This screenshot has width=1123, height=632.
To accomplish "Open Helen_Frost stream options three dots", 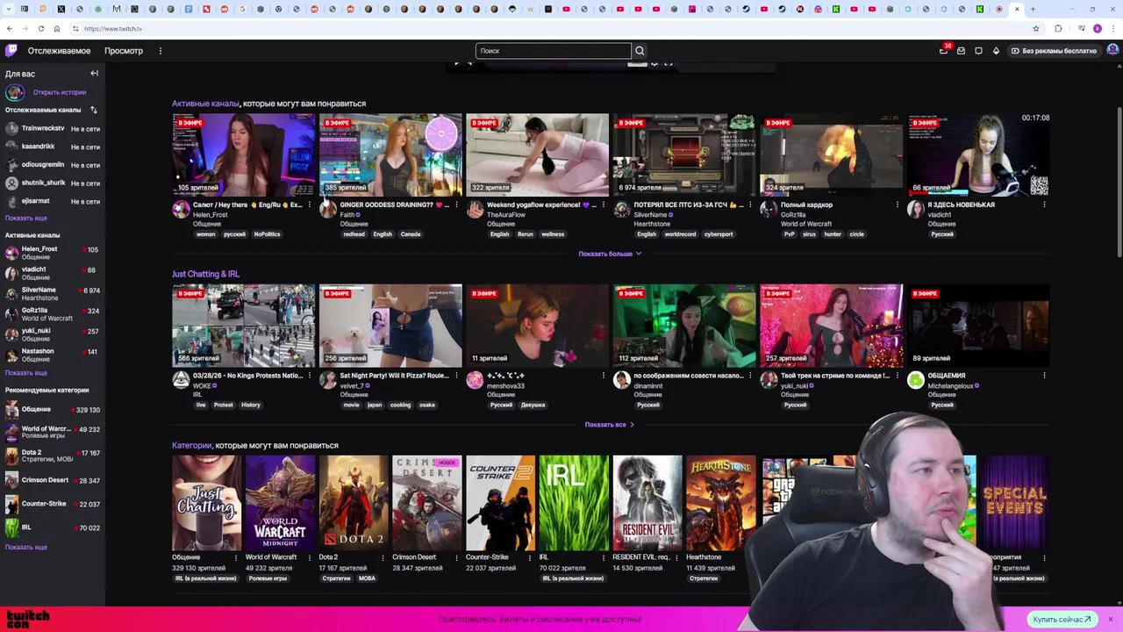I will point(309,205).
